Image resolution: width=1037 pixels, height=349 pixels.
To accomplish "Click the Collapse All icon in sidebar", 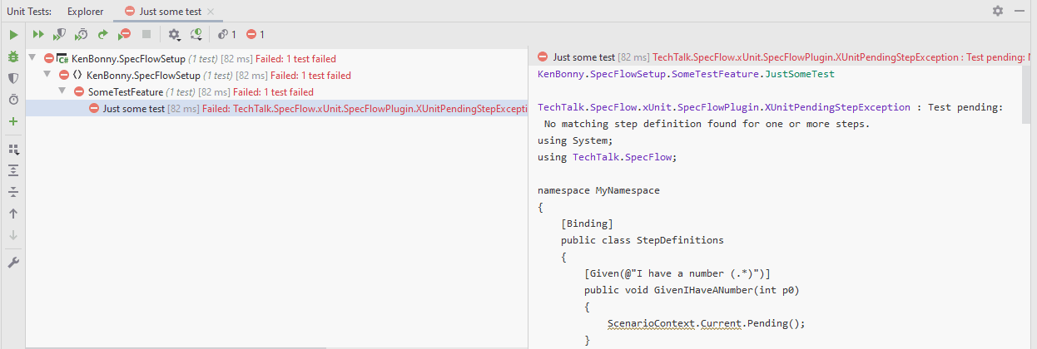I will coord(13,192).
